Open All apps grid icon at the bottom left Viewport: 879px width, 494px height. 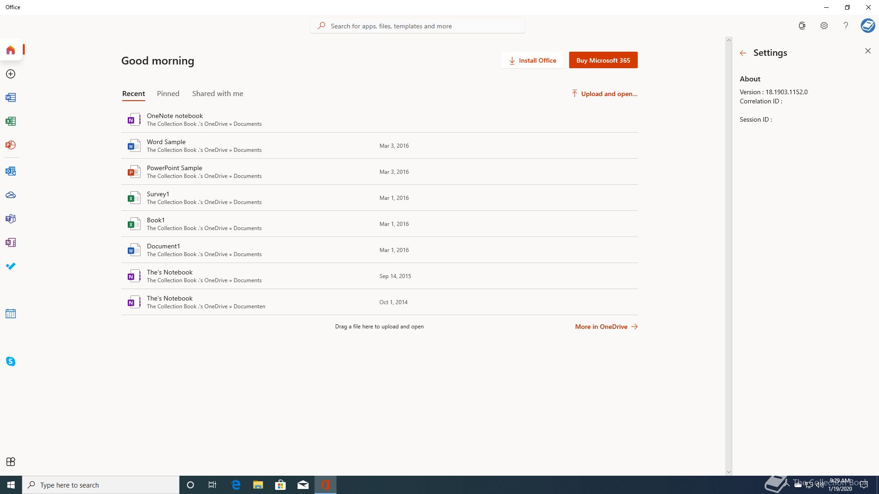click(x=11, y=462)
